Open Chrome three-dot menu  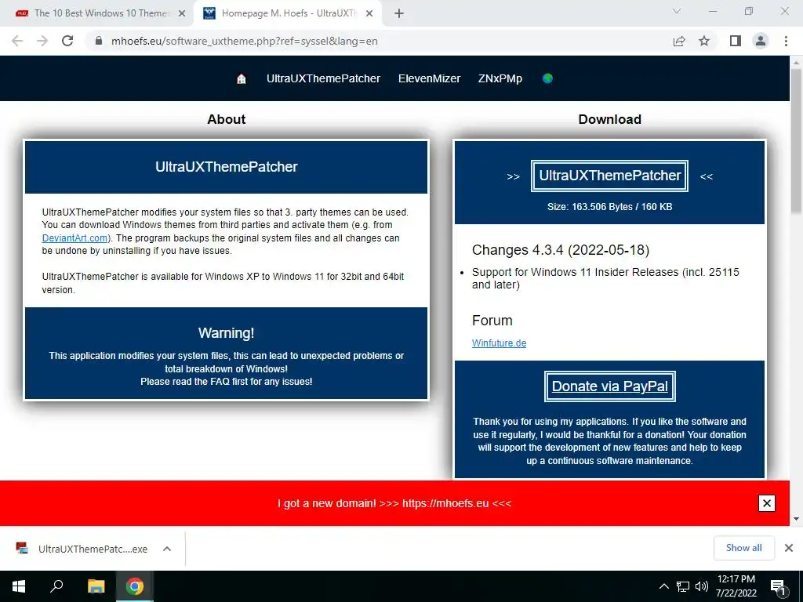tap(786, 41)
